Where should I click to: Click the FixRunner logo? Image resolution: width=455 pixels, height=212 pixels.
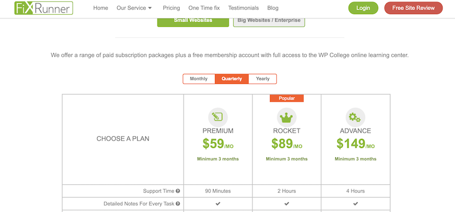coord(44,8)
